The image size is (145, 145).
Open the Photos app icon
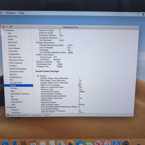71,143
